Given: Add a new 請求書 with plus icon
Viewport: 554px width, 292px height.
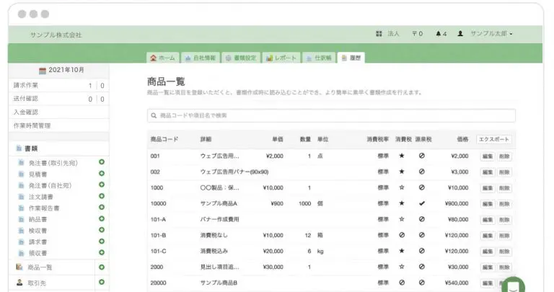Looking at the screenshot, I should 102,241.
